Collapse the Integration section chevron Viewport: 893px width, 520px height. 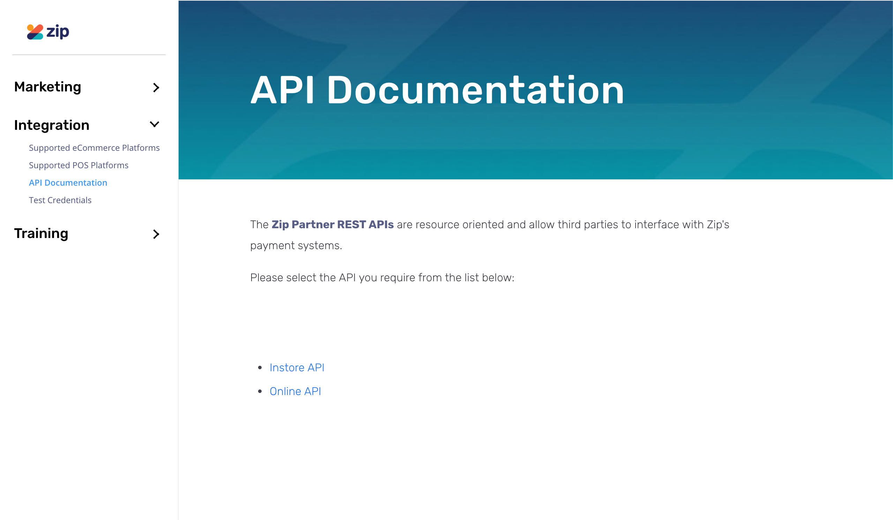(x=155, y=125)
